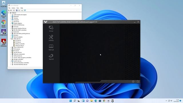This screenshot has width=183, height=103.
Task: Open Widgets from the taskbar
Action: (83, 101)
